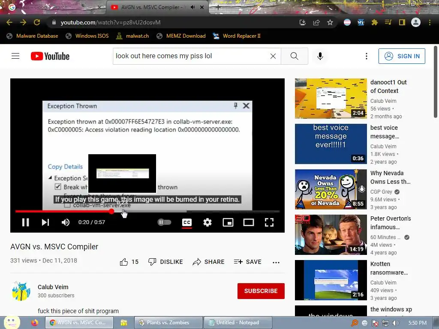
Task: Clear the YouTube search text
Action: pos(273,56)
